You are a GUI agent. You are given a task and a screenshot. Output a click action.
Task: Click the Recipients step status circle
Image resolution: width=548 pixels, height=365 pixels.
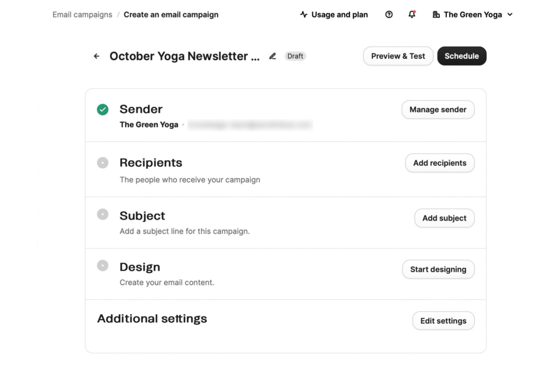click(103, 163)
